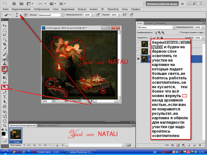The height and width of the screenshot is (155, 207).
Task: Open the layer 'Непрозрачность' slider arrow
Action: tap(203, 27)
